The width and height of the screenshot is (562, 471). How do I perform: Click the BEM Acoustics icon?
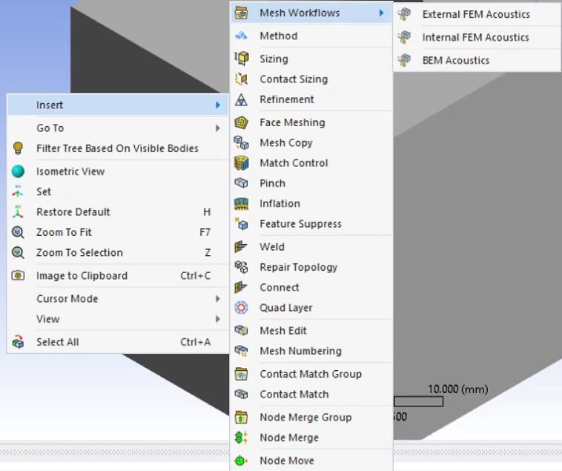[x=404, y=60]
